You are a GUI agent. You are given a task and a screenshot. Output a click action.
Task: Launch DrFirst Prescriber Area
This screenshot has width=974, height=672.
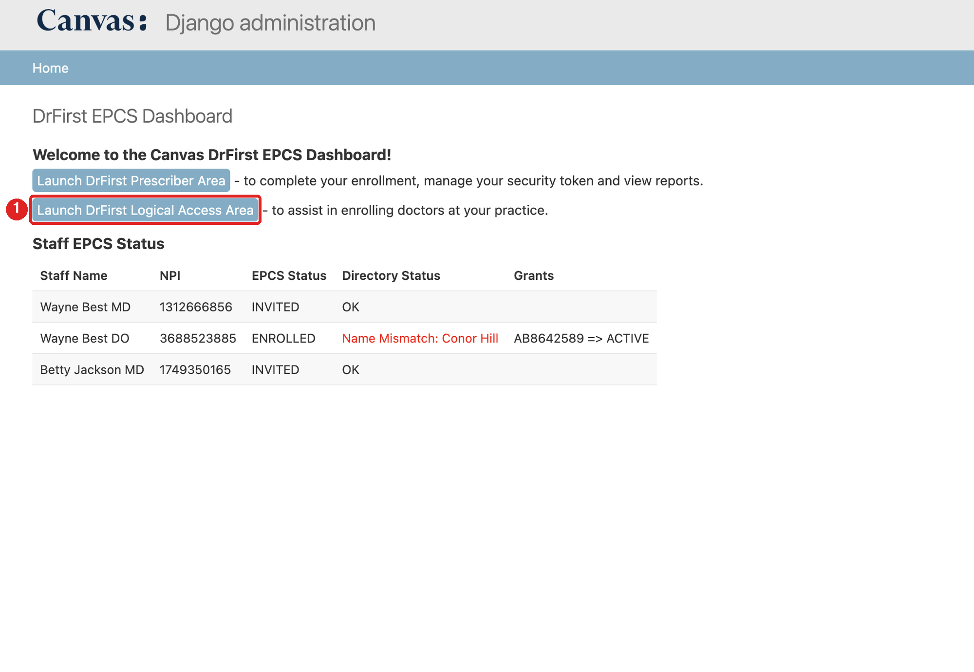pyautogui.click(x=131, y=181)
